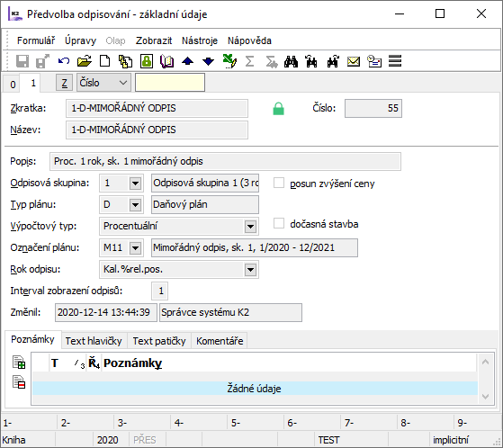
Task: Open the Rok odpisu dropdown
Action: pyautogui.click(x=250, y=270)
